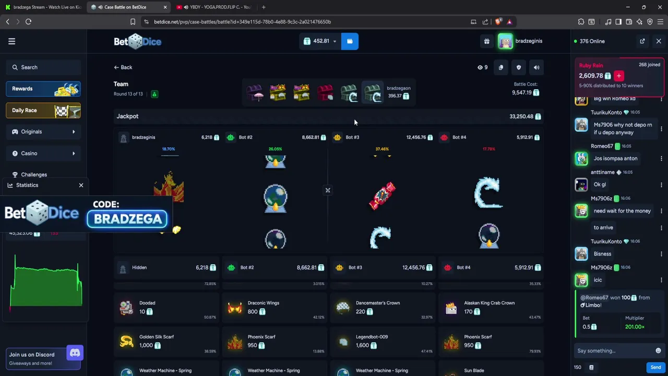Click the Discord icon

[75, 353]
